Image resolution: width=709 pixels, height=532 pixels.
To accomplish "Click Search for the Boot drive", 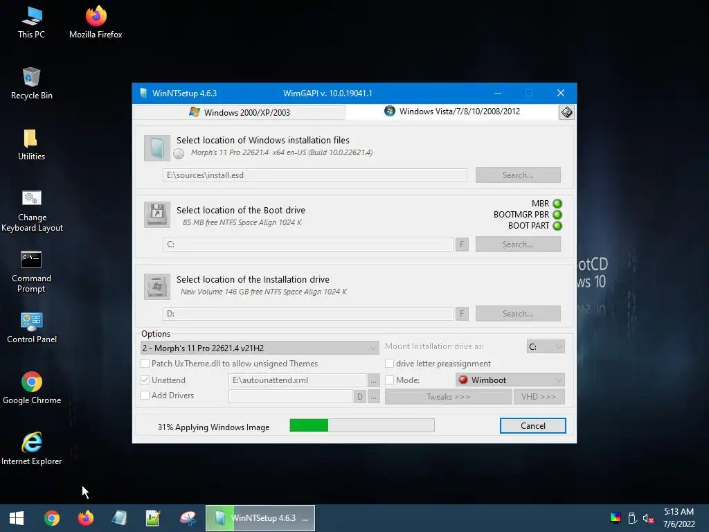I will (x=518, y=245).
